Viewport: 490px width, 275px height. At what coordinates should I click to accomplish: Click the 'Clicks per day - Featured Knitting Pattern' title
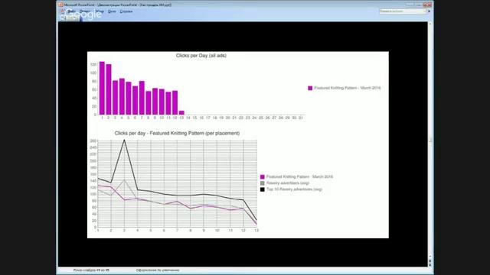coord(177,133)
